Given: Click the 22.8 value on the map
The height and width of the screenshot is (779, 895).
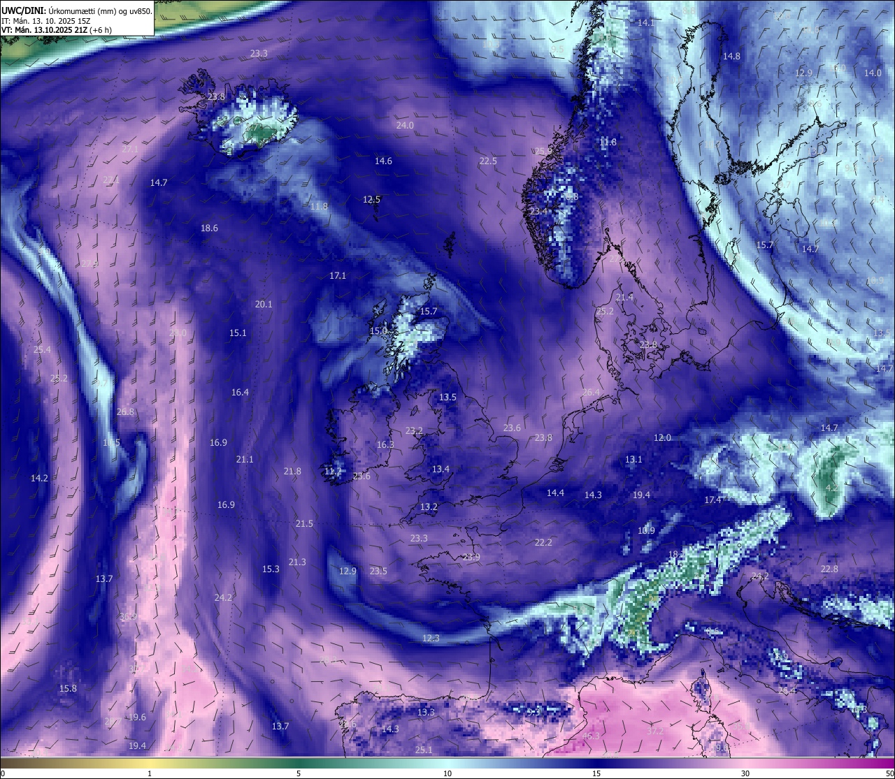Looking at the screenshot, I should 829,569.
